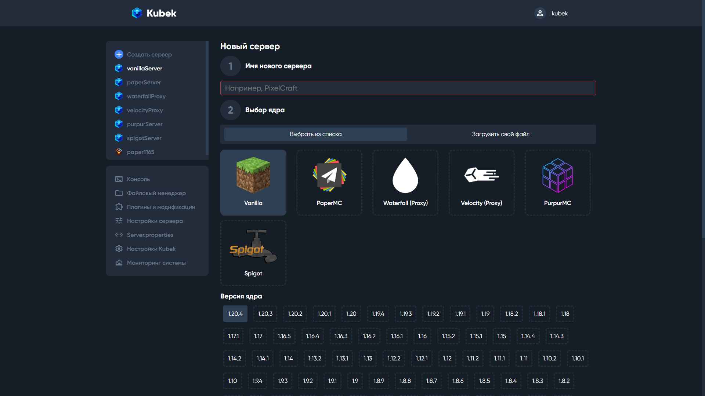Choose core version 1.10

232,381
